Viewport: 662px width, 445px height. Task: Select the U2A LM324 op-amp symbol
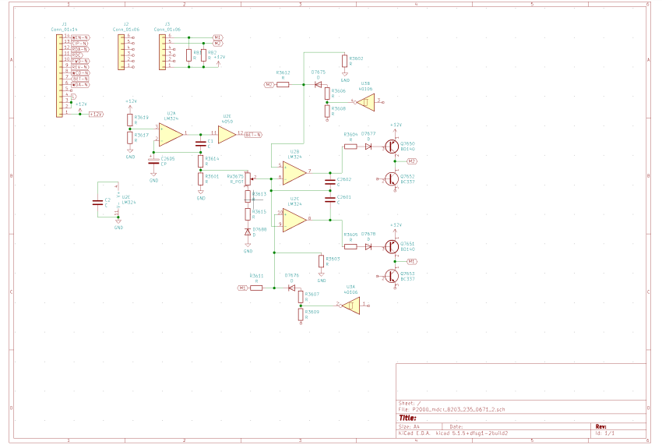[171, 134]
